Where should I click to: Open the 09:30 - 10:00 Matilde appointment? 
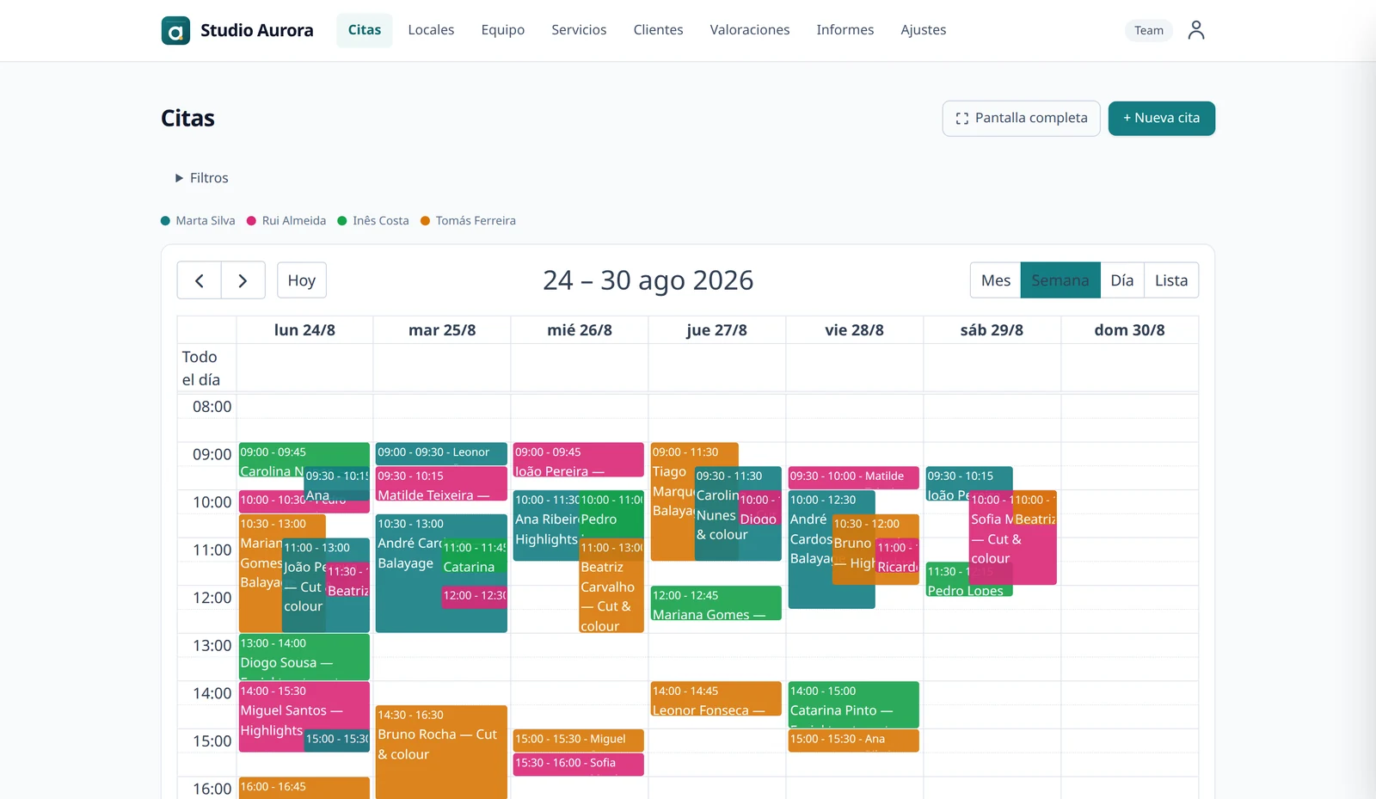(x=854, y=477)
